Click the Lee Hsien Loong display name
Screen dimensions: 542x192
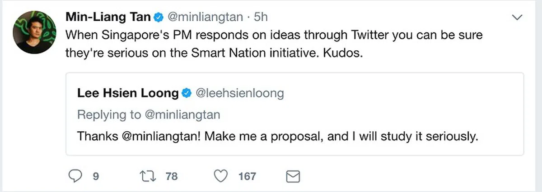tap(128, 94)
